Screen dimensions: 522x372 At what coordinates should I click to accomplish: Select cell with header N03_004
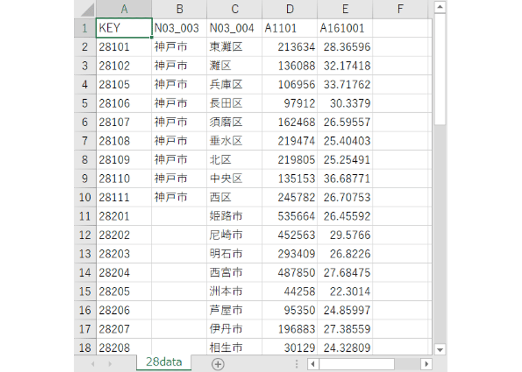(x=234, y=28)
